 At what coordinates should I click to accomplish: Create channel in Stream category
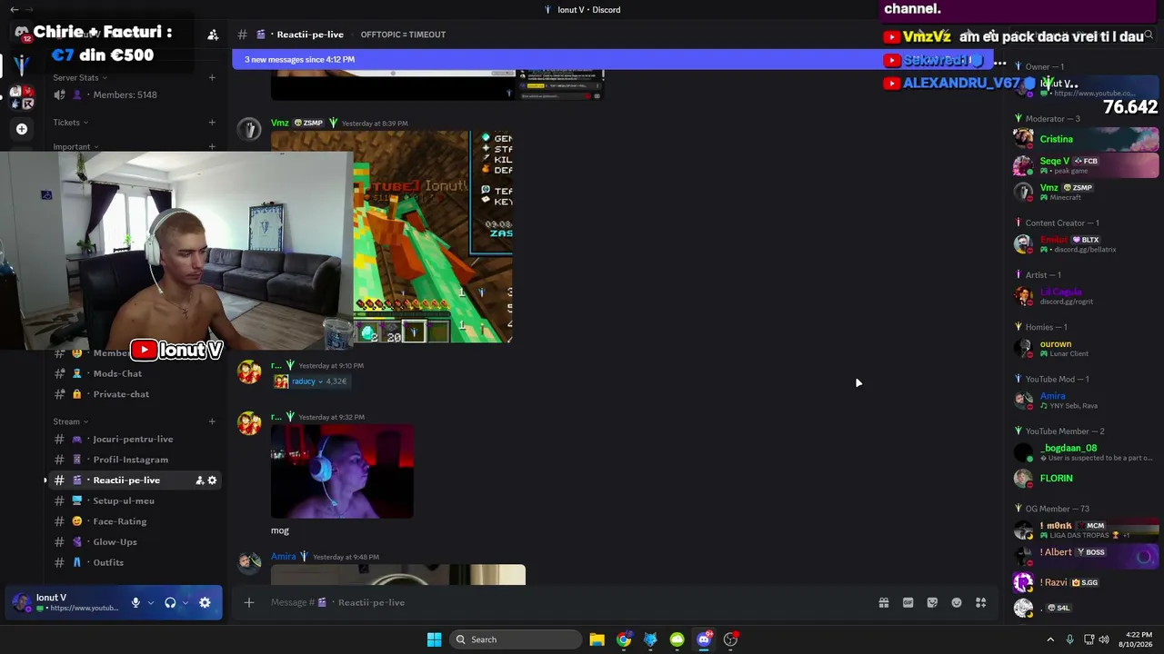coord(212,421)
